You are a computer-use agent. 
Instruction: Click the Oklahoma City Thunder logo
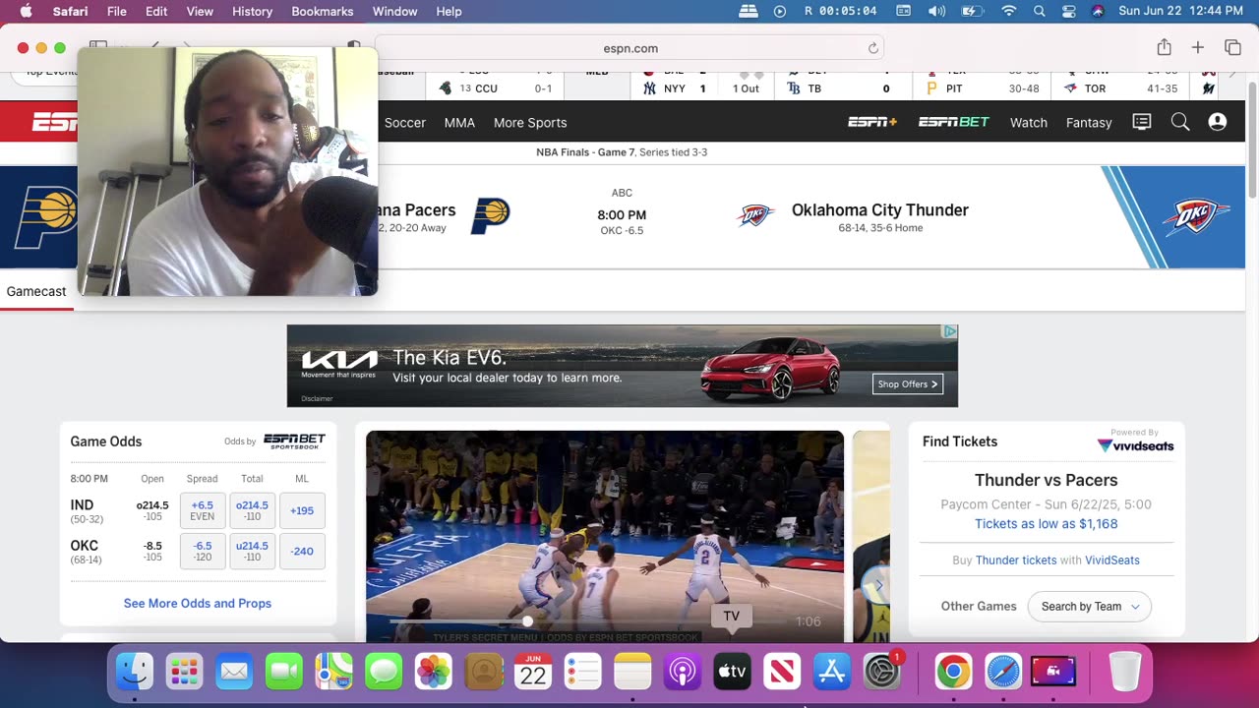coord(755,215)
